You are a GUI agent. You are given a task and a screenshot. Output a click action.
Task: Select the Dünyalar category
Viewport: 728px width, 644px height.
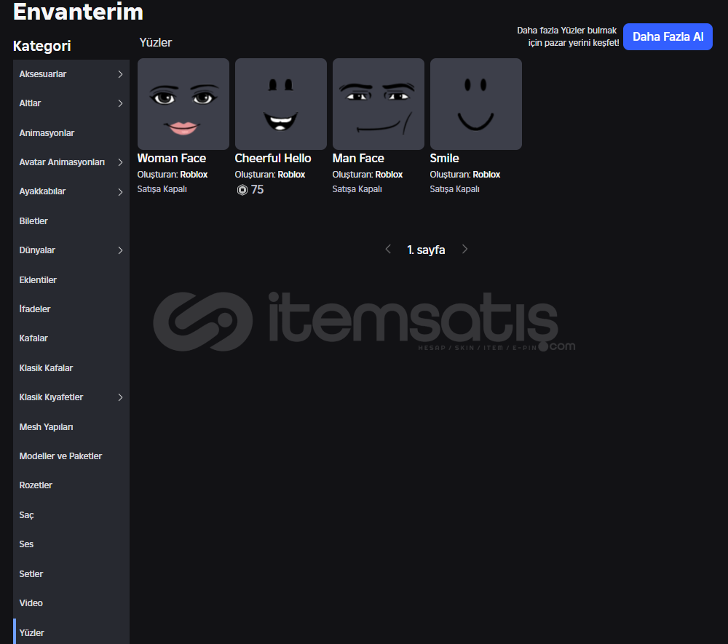[71, 250]
